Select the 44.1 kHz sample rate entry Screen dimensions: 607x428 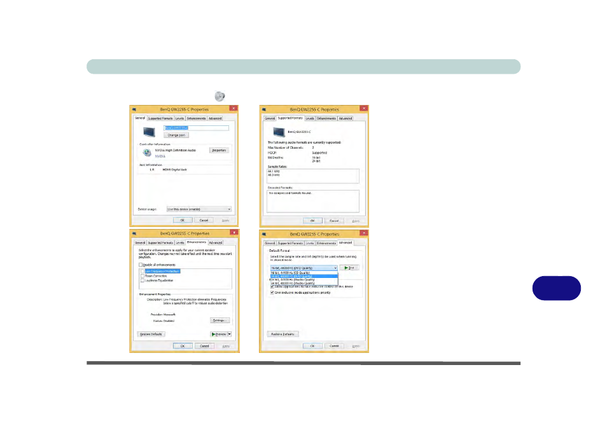coord(274,171)
